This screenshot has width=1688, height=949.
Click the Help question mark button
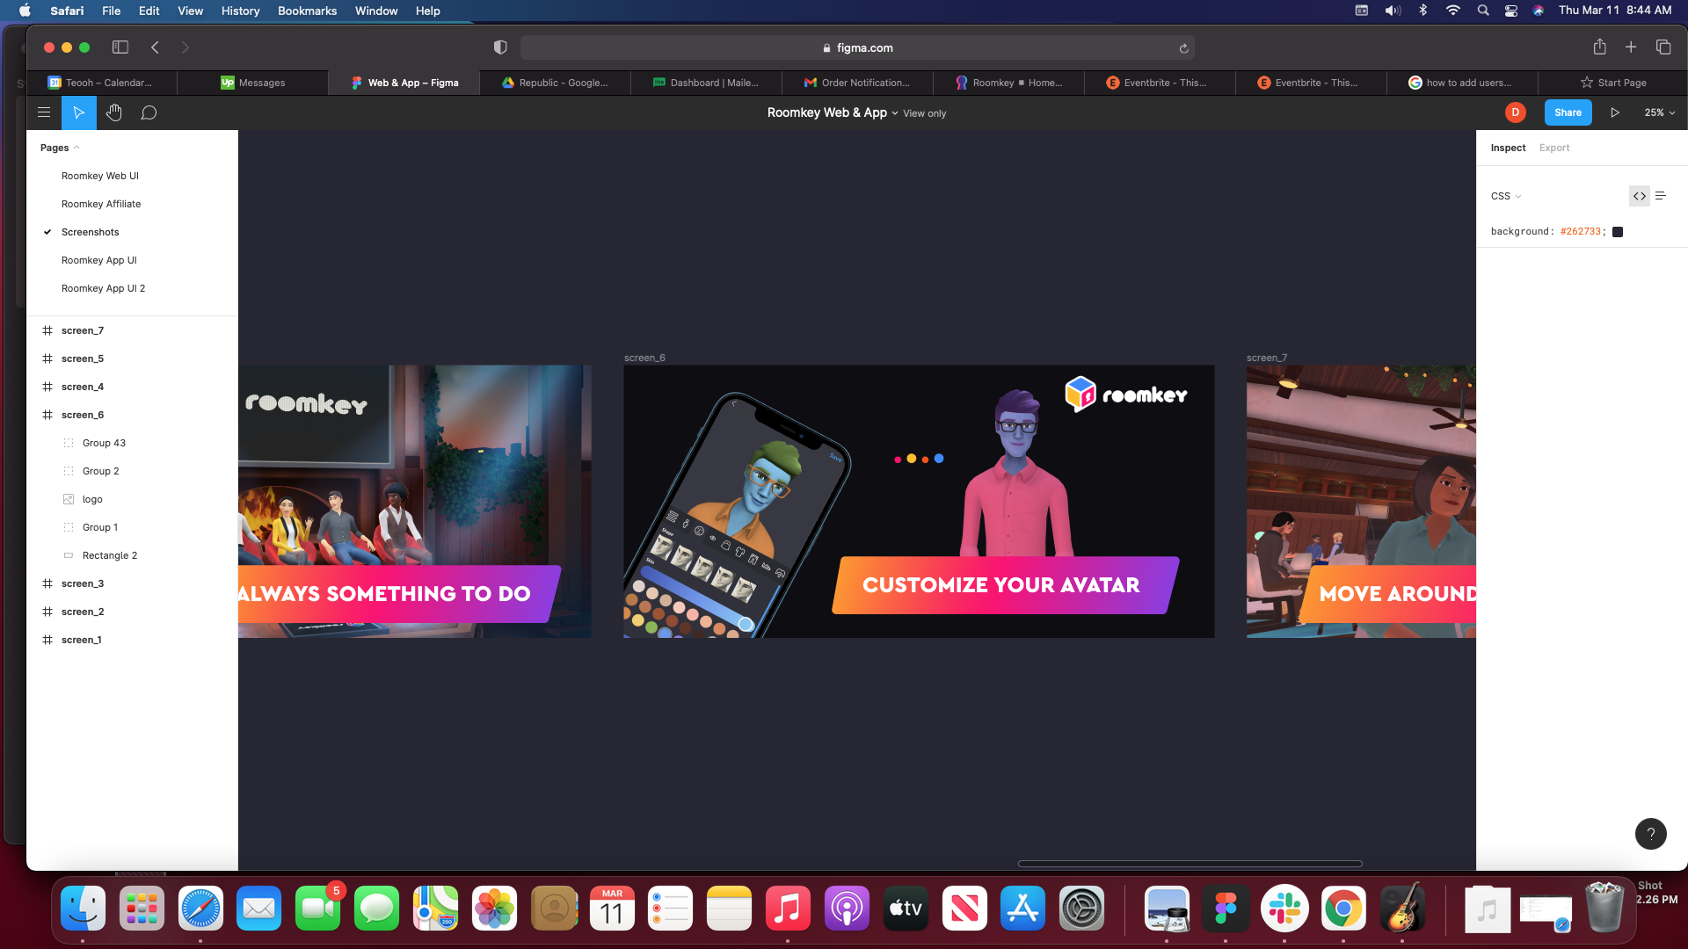point(1650,834)
